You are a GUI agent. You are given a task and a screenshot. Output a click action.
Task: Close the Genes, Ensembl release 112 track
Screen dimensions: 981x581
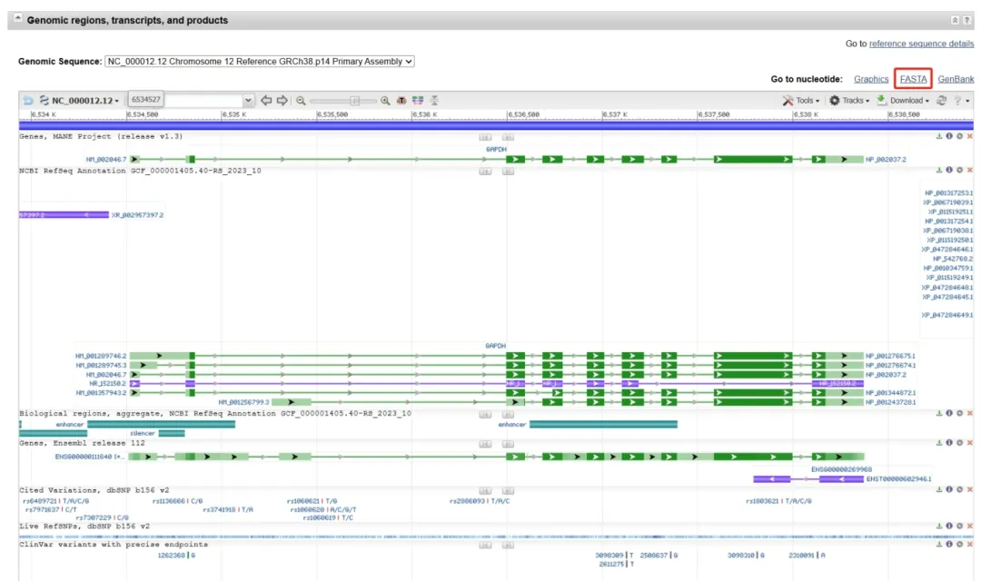coord(970,443)
